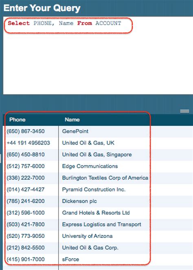Click inside the query editor text area
Image resolution: width=193 pixels, height=270 pixels.
tap(98, 55)
